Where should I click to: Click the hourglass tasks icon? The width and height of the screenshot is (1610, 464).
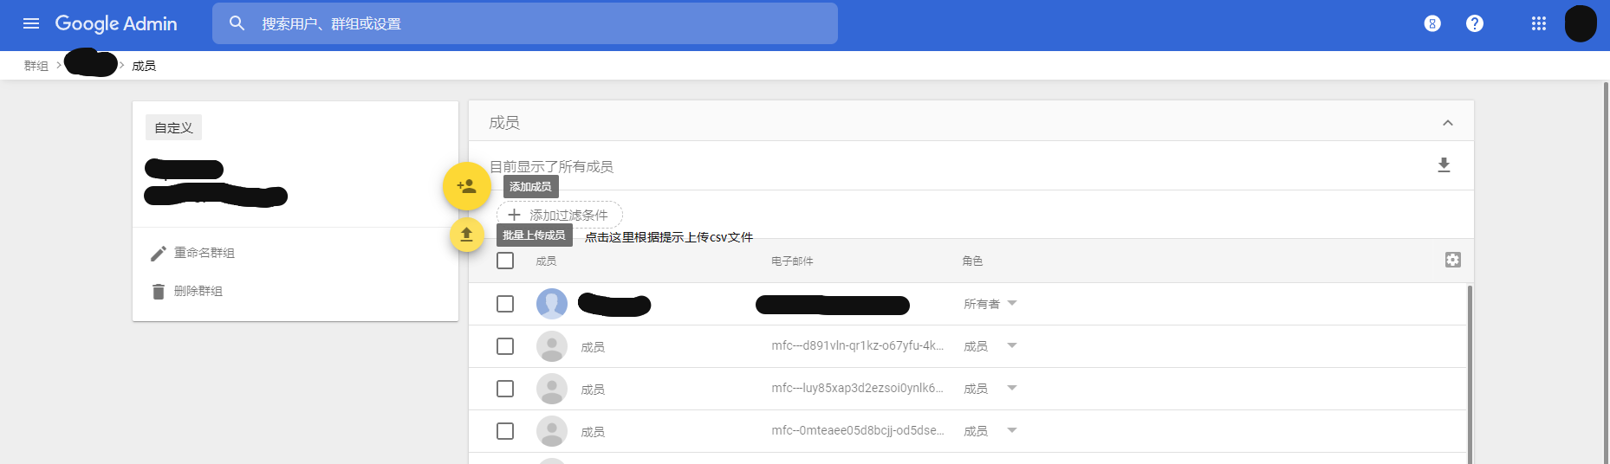click(x=1431, y=23)
